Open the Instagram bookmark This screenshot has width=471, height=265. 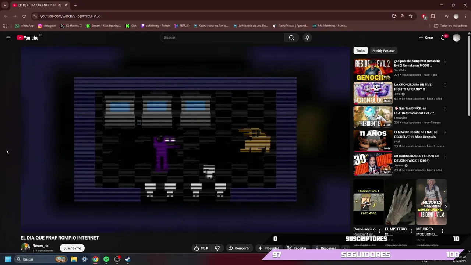click(x=47, y=26)
